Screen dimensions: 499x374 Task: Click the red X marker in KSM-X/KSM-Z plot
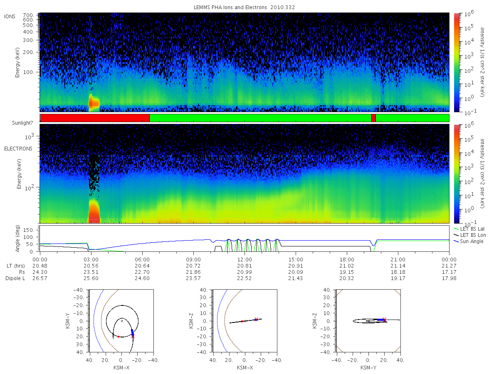[256, 319]
